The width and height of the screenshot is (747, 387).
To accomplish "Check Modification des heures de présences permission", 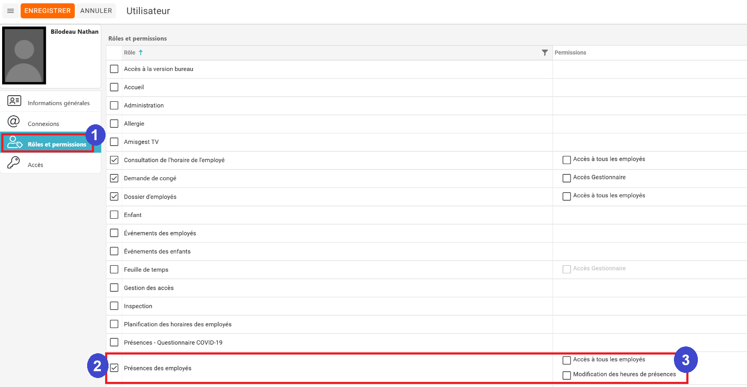I will tap(567, 375).
